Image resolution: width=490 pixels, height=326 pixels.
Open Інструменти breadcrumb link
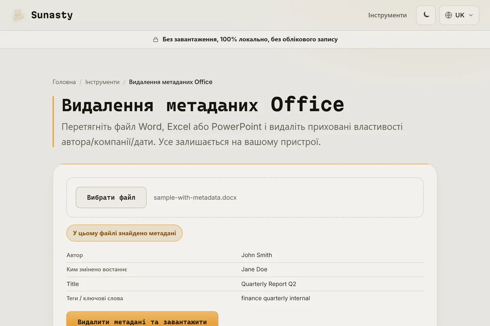pyautogui.click(x=102, y=82)
